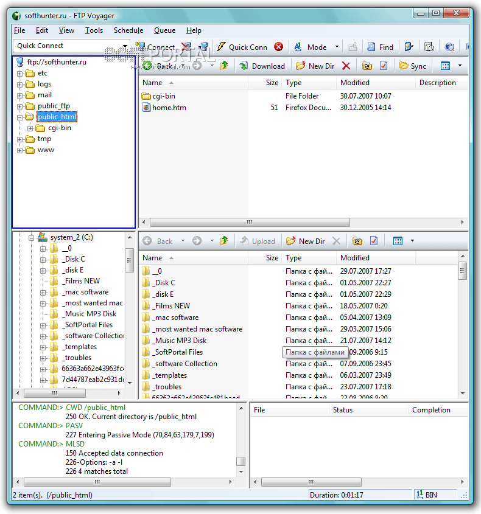481x514 pixels.
Task: Click the Mode transfer type button
Action: pyautogui.click(x=311, y=47)
